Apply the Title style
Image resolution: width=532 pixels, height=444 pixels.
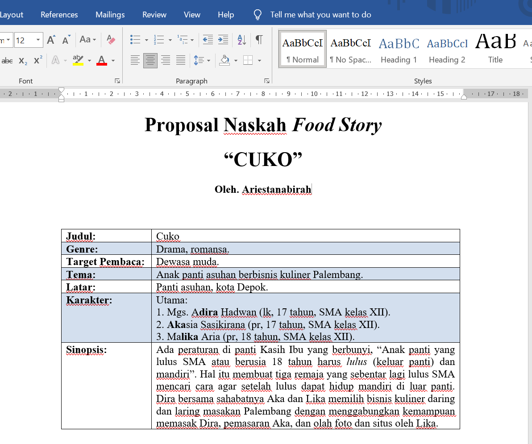(x=495, y=49)
